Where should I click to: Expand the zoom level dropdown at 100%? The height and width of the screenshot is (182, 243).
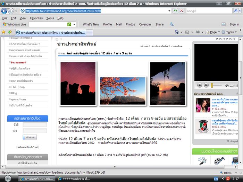(235, 173)
